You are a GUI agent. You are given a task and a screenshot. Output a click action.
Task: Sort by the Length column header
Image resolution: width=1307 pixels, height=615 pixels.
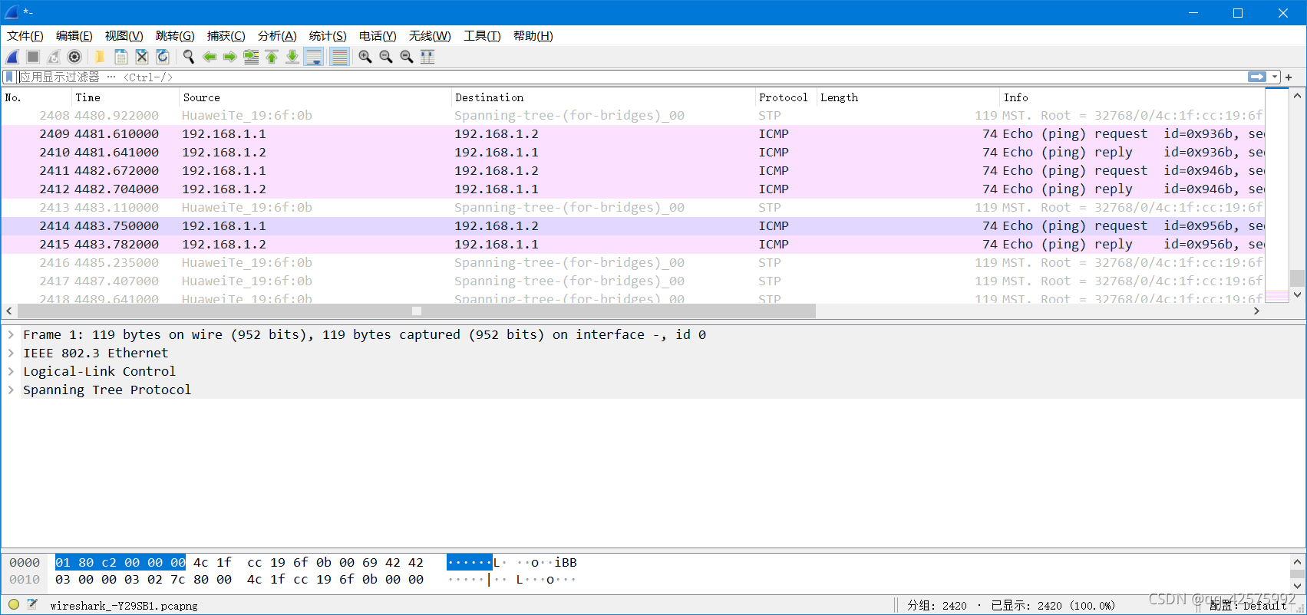coord(908,97)
